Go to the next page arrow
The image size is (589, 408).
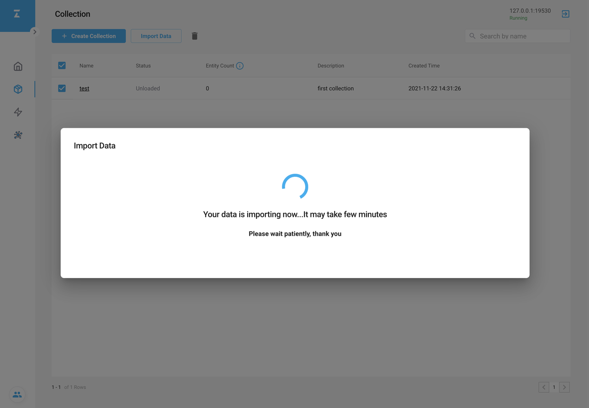pyautogui.click(x=564, y=387)
